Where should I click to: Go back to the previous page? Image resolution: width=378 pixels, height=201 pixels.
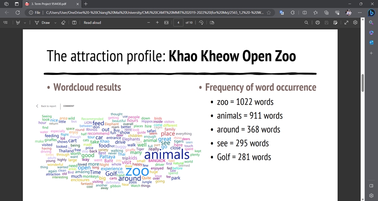[7, 13]
